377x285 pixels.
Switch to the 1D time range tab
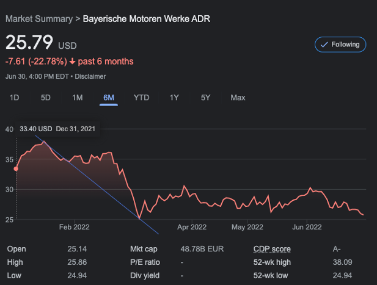[14, 98]
